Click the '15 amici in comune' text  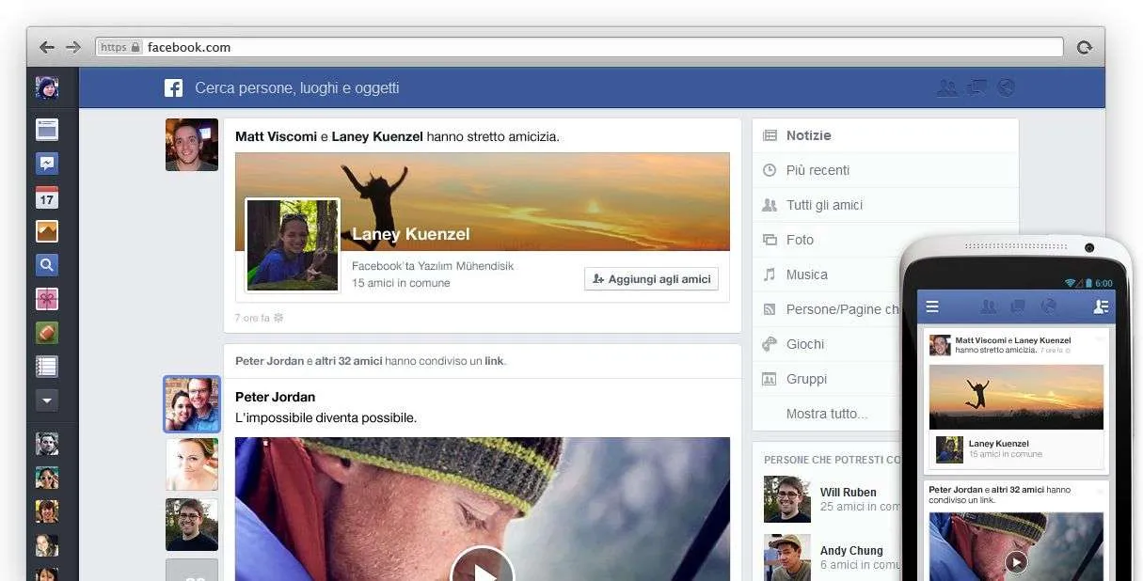(401, 283)
